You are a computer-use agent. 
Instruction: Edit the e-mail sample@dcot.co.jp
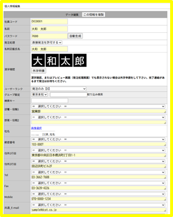pos(99,210)
